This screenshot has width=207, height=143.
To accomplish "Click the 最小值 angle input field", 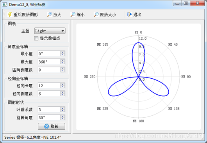I will coord(49,54).
